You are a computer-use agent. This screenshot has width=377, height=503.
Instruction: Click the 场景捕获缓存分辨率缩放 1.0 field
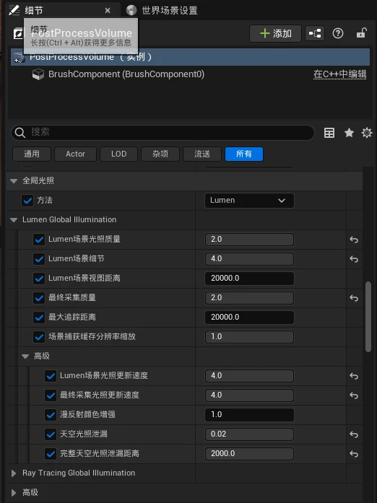coord(249,337)
